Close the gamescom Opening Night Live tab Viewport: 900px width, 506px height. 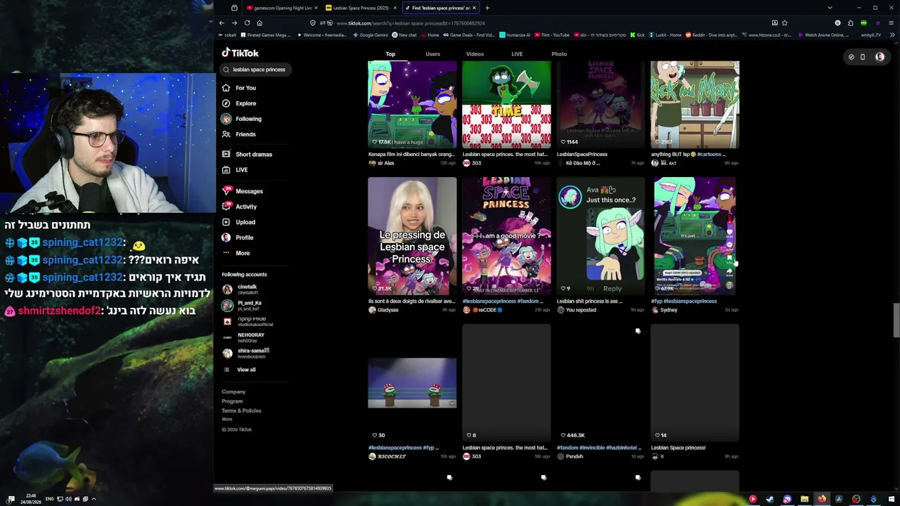[x=316, y=8]
